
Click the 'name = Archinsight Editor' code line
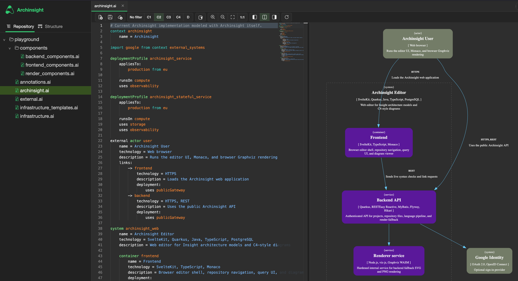pos(147,234)
